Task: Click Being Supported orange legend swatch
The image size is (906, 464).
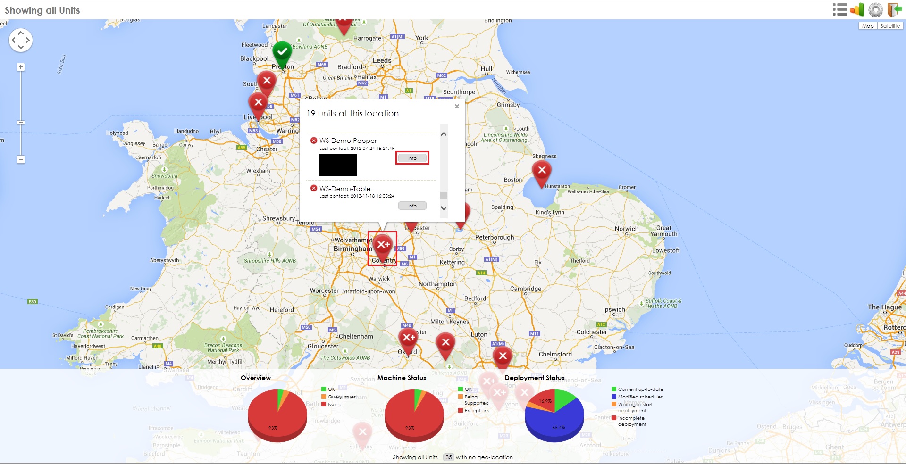Action: point(461,397)
